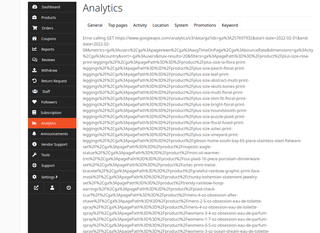Go to Dashboard in sidebar

(52, 7)
